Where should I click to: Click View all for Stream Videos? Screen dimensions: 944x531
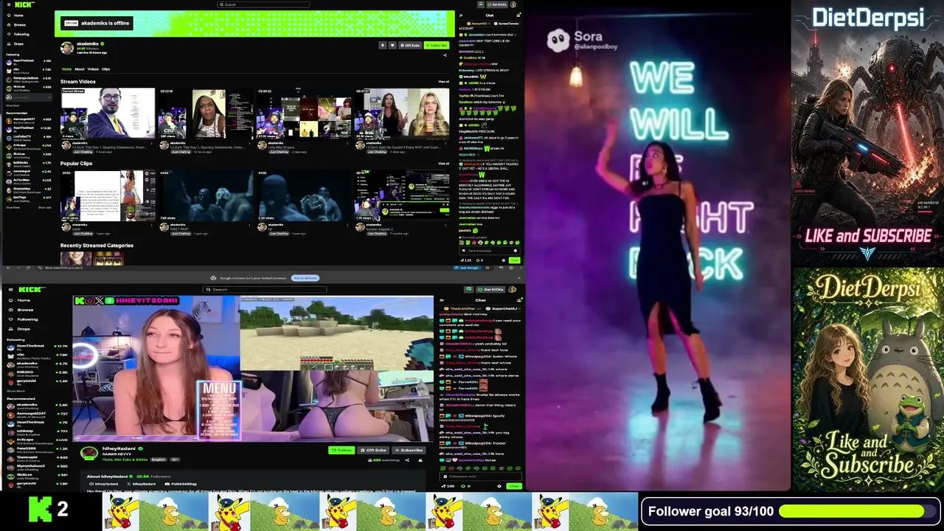pyautogui.click(x=443, y=81)
